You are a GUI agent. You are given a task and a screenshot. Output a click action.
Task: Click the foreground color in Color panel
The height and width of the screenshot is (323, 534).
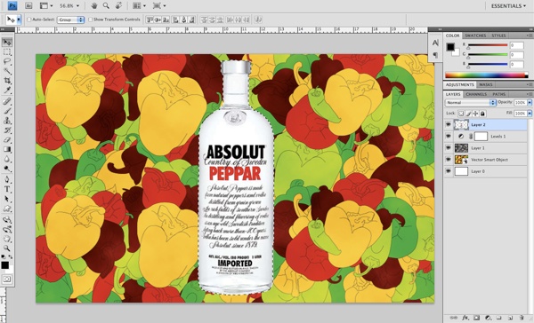[450, 46]
